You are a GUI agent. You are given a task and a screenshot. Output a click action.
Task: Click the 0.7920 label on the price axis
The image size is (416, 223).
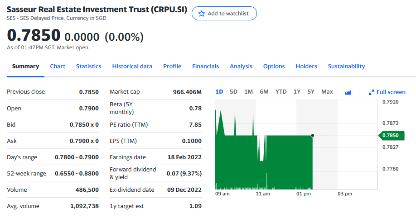pos(390,102)
